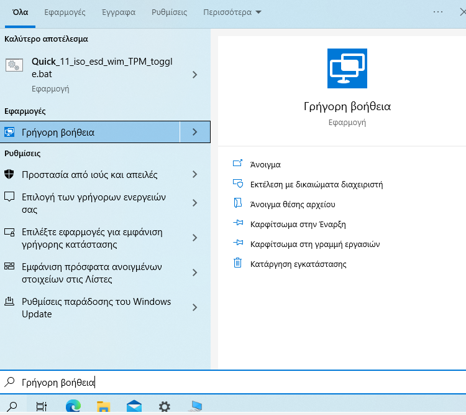Click the Άνοιγμα open icon
The height and width of the screenshot is (415, 466).
tap(237, 163)
